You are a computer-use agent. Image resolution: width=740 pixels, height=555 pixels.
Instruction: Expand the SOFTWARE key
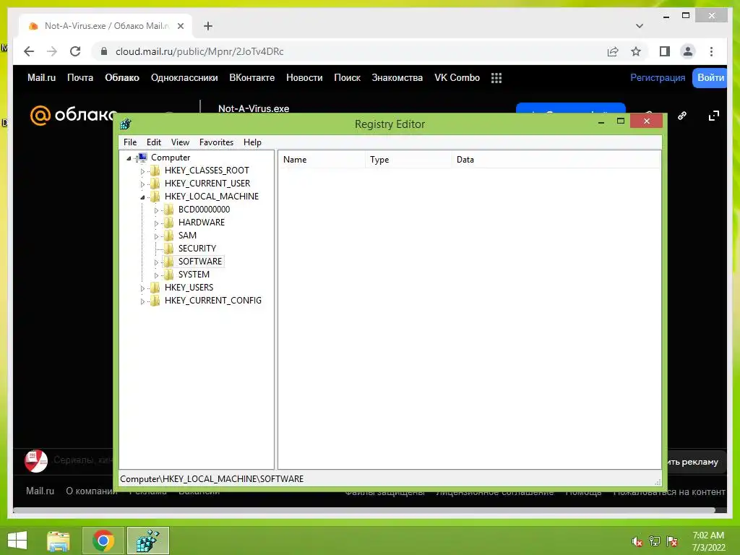pyautogui.click(x=156, y=262)
